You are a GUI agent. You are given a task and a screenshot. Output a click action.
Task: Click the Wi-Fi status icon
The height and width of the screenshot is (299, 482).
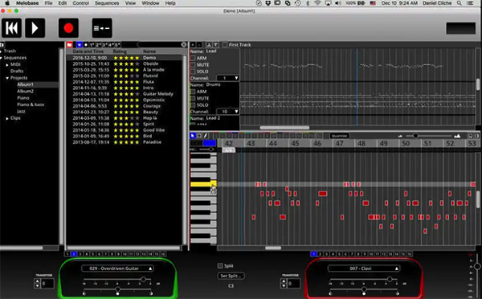(318, 3)
